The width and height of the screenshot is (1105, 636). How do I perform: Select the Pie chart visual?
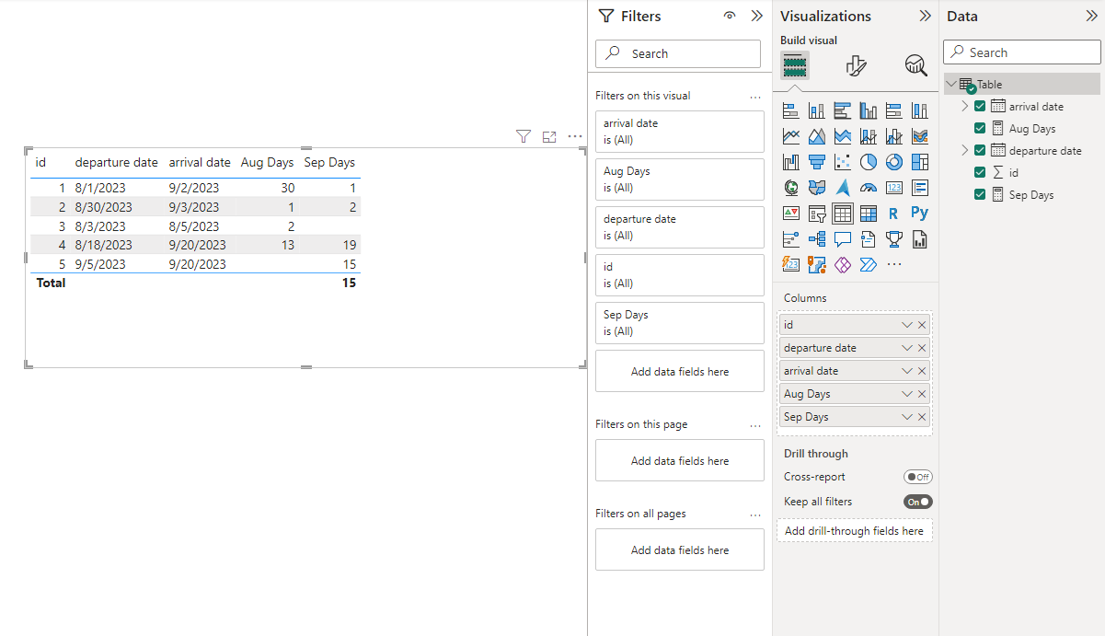868,162
